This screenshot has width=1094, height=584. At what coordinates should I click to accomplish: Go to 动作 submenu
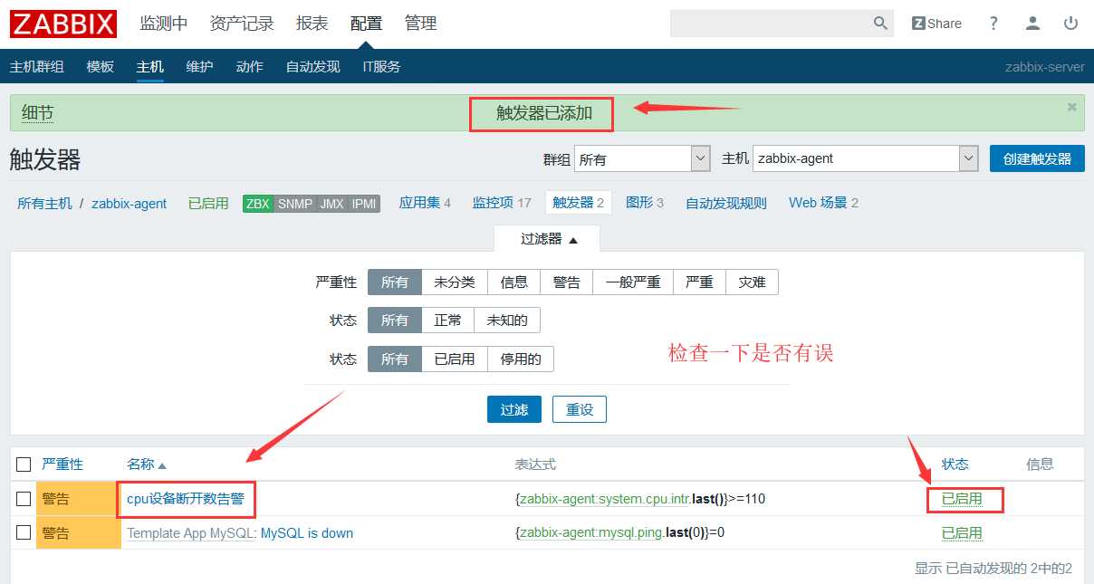pyautogui.click(x=250, y=67)
